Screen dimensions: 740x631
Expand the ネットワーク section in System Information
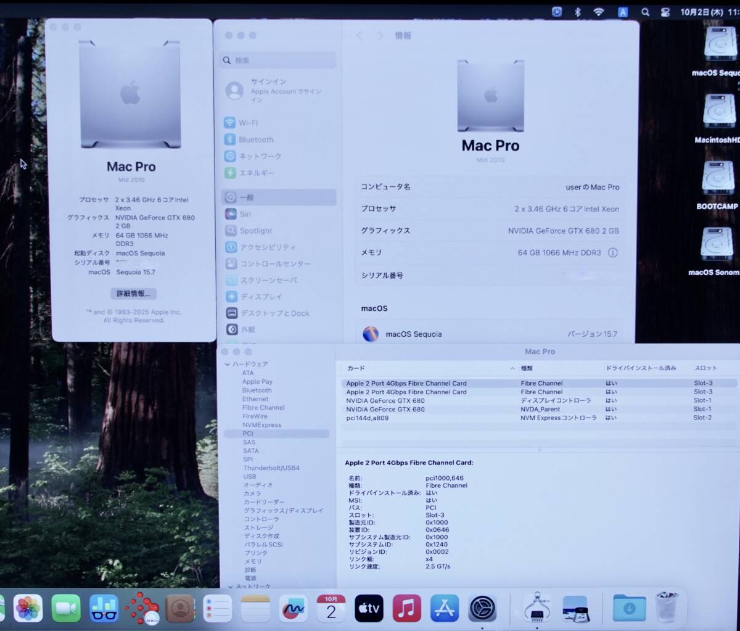231,586
